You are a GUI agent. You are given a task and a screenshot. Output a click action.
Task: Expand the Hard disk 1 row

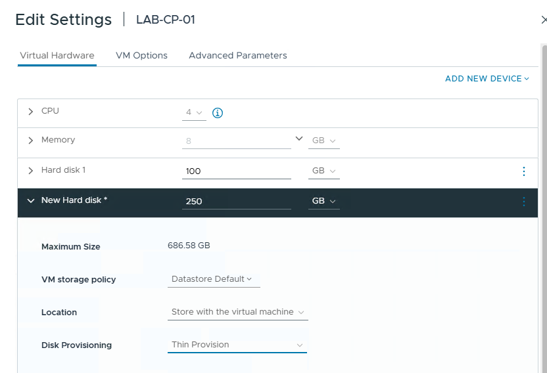30,171
